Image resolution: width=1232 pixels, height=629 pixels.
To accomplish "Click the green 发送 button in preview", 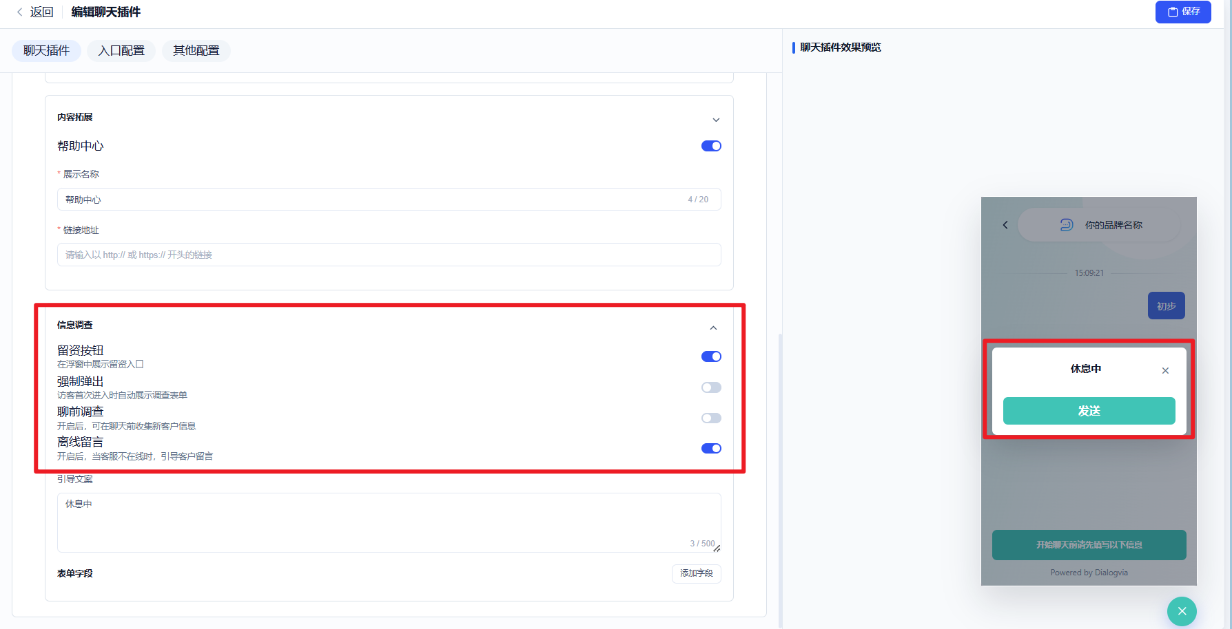I will [1089, 411].
